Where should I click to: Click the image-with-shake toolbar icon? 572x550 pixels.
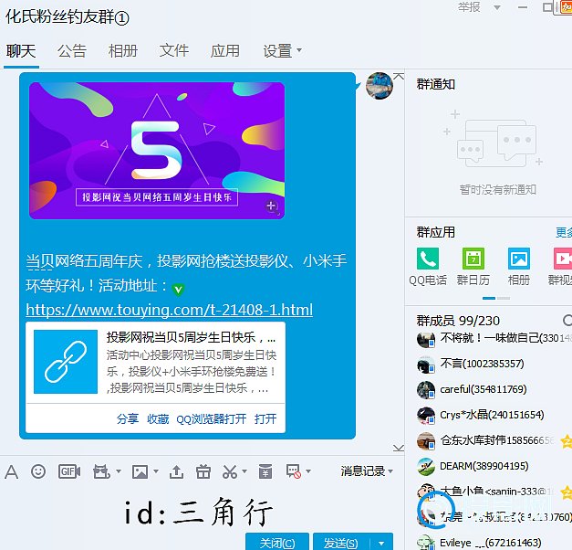point(102,471)
